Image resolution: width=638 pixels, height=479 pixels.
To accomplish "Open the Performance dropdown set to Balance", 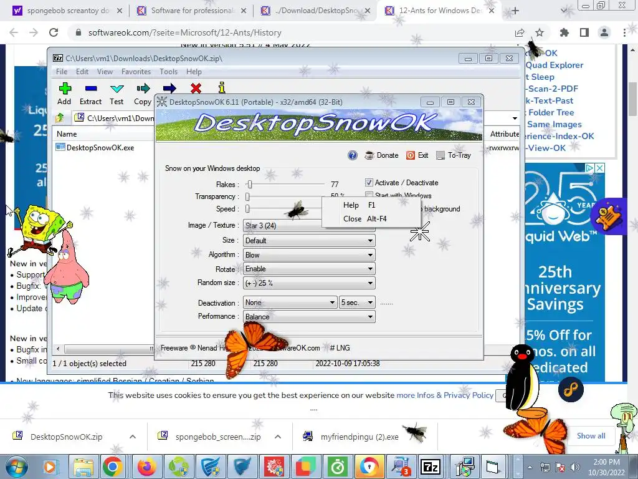I will [x=309, y=316].
